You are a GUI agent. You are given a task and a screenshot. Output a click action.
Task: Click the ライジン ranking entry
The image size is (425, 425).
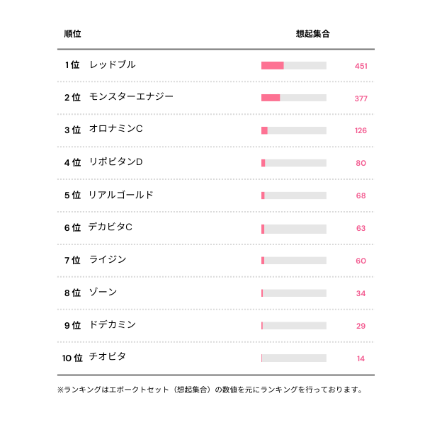point(108,260)
